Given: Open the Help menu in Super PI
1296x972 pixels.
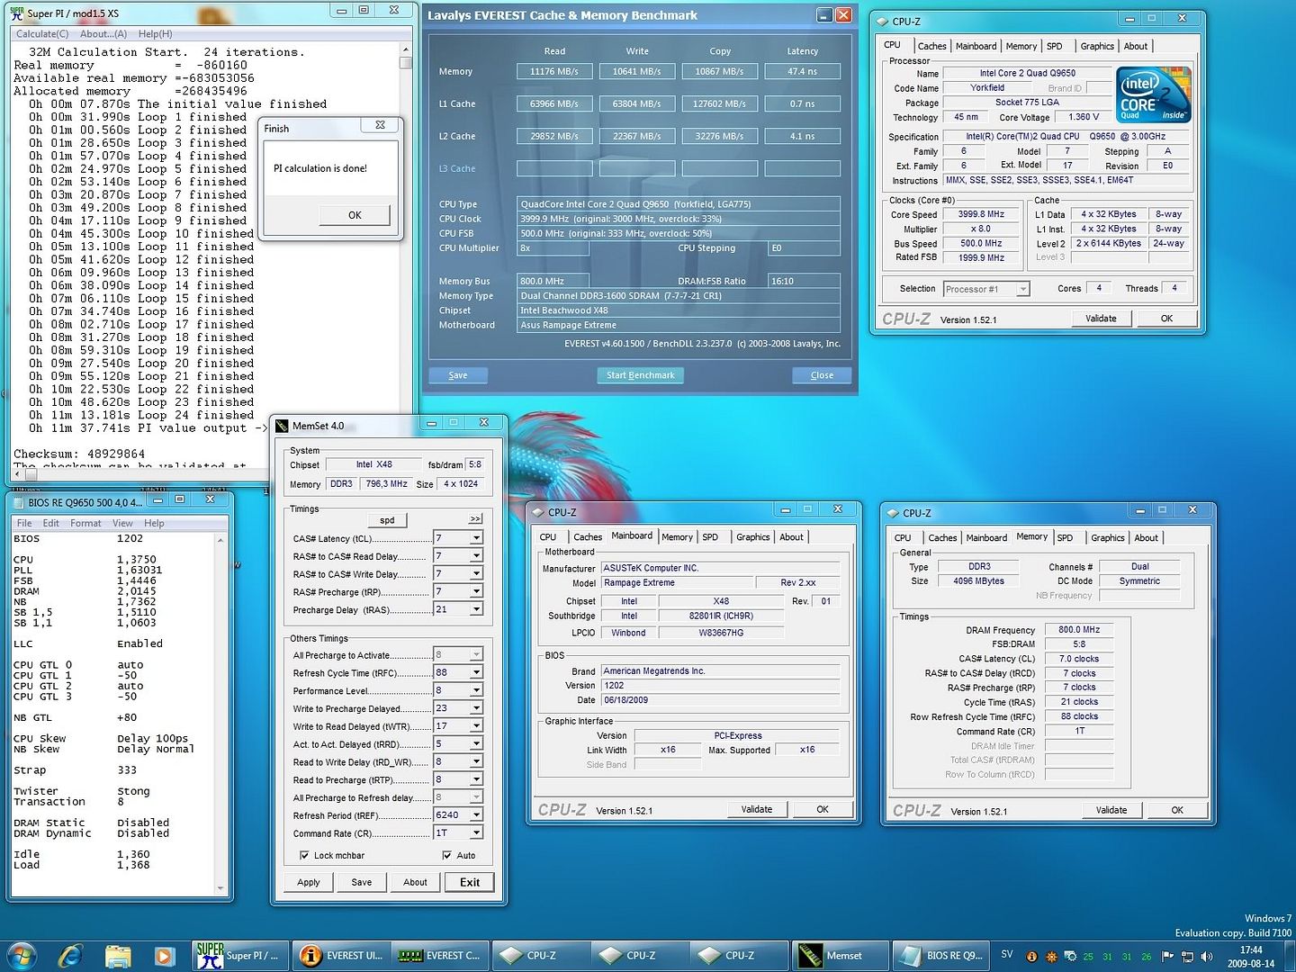Looking at the screenshot, I should coord(155,33).
